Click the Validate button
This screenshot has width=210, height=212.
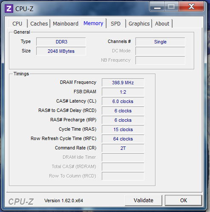tap(144, 201)
